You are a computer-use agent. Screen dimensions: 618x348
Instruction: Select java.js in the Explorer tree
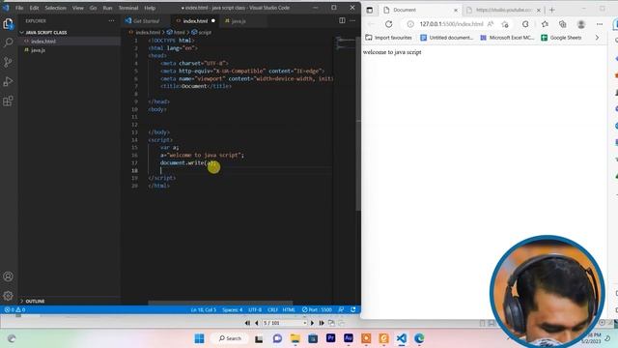pyautogui.click(x=70, y=50)
